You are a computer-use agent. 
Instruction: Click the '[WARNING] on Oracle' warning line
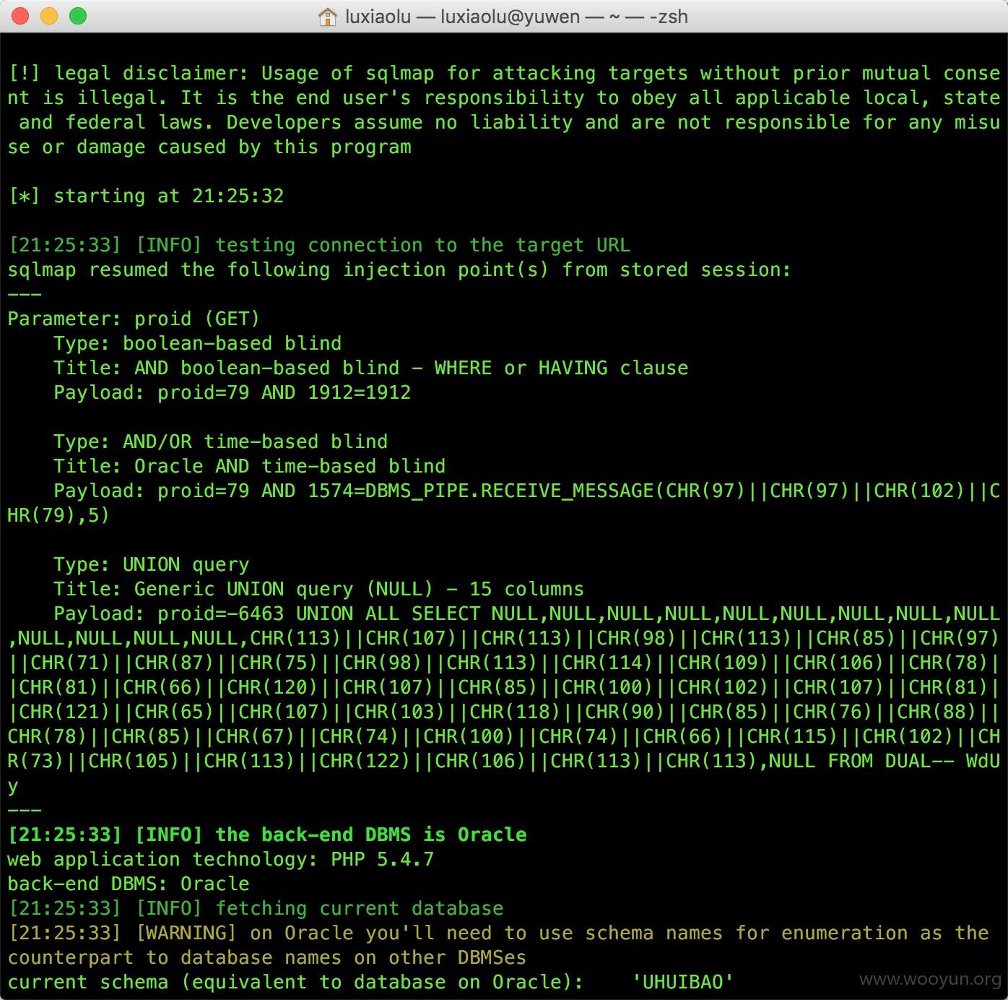click(498, 933)
